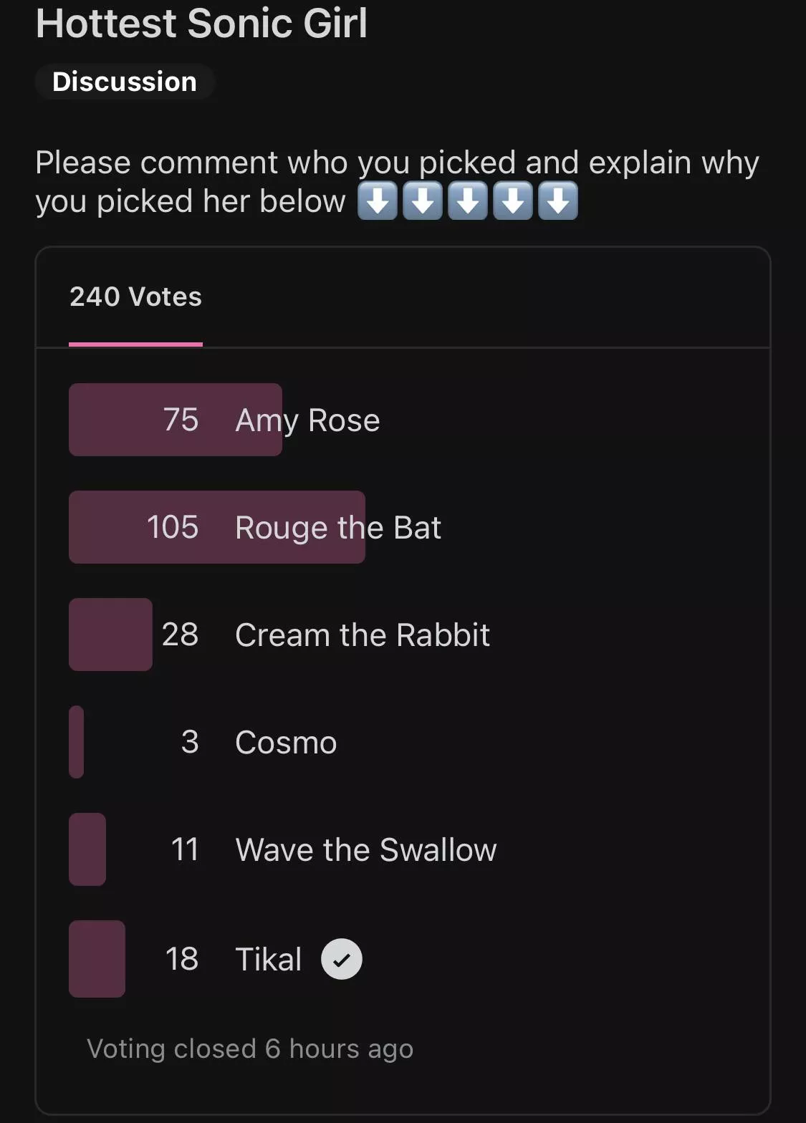The image size is (806, 1123).
Task: Click the fourth down-arrow emoji icon
Action: point(512,201)
